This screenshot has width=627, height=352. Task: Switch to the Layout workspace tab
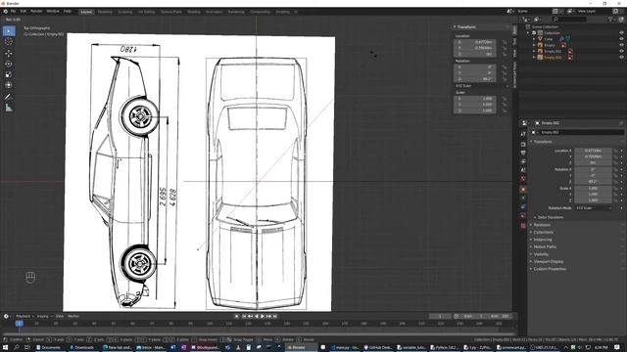click(86, 12)
